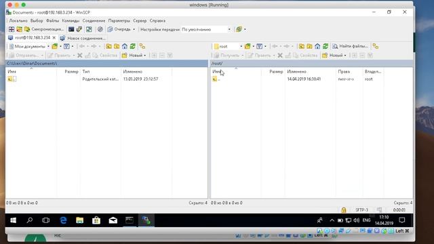Open Task View in taskbar
Screen dimensions: 434x244
click(45, 220)
